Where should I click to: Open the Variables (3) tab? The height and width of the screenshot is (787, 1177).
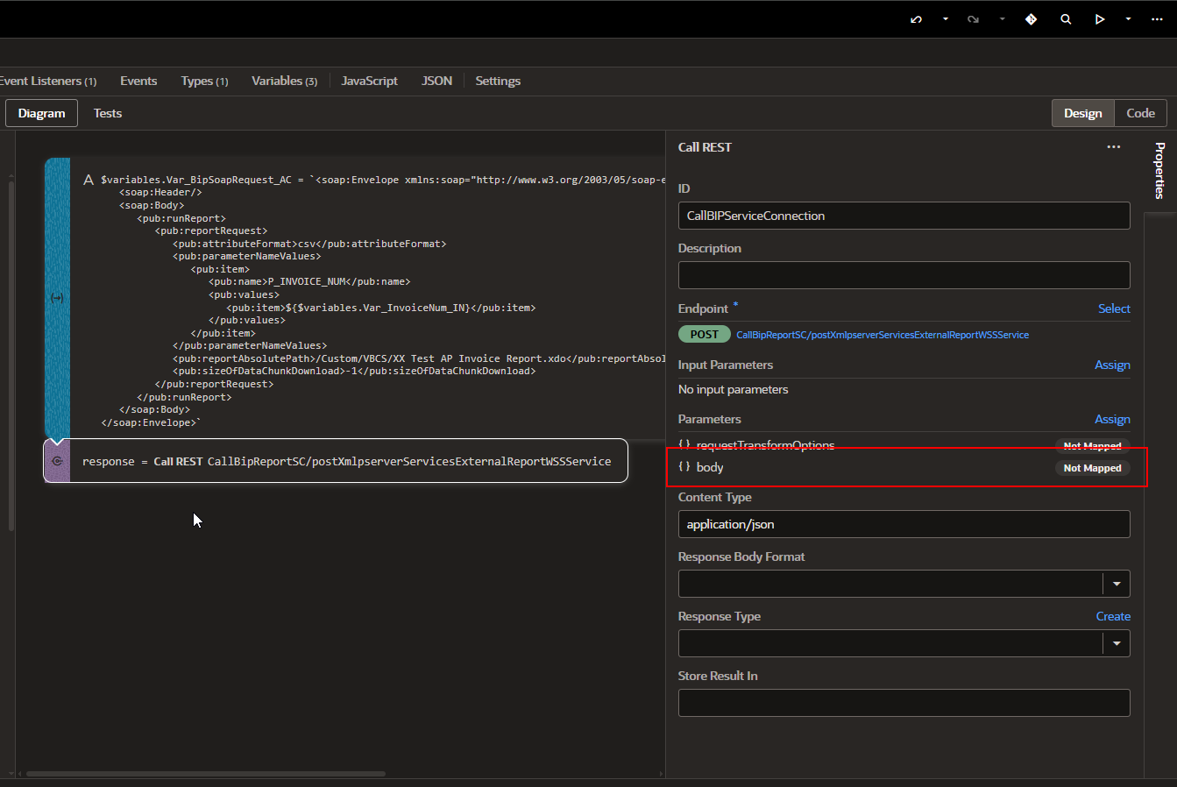284,81
